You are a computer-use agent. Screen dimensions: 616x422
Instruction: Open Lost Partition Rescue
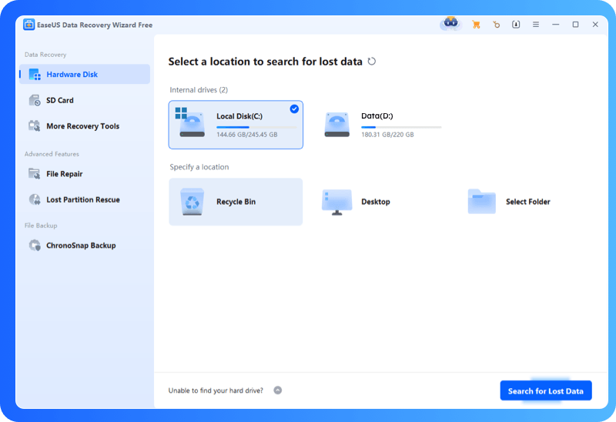85,199
